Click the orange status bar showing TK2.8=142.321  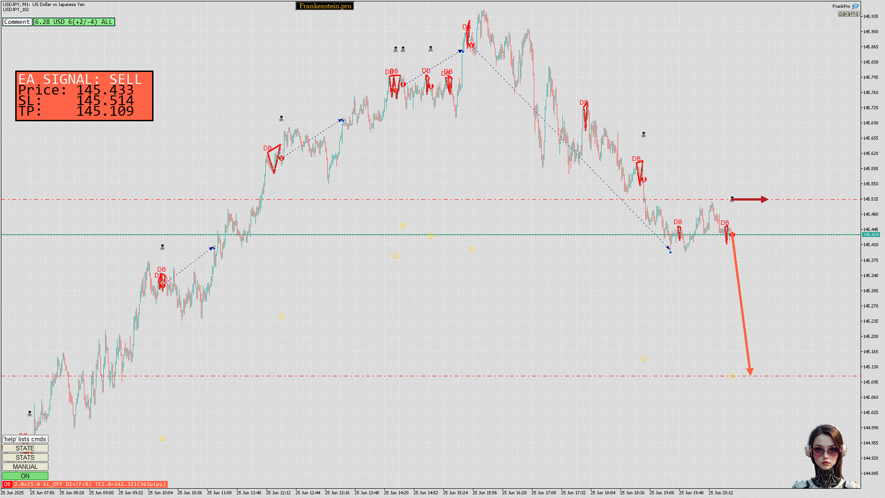90,484
